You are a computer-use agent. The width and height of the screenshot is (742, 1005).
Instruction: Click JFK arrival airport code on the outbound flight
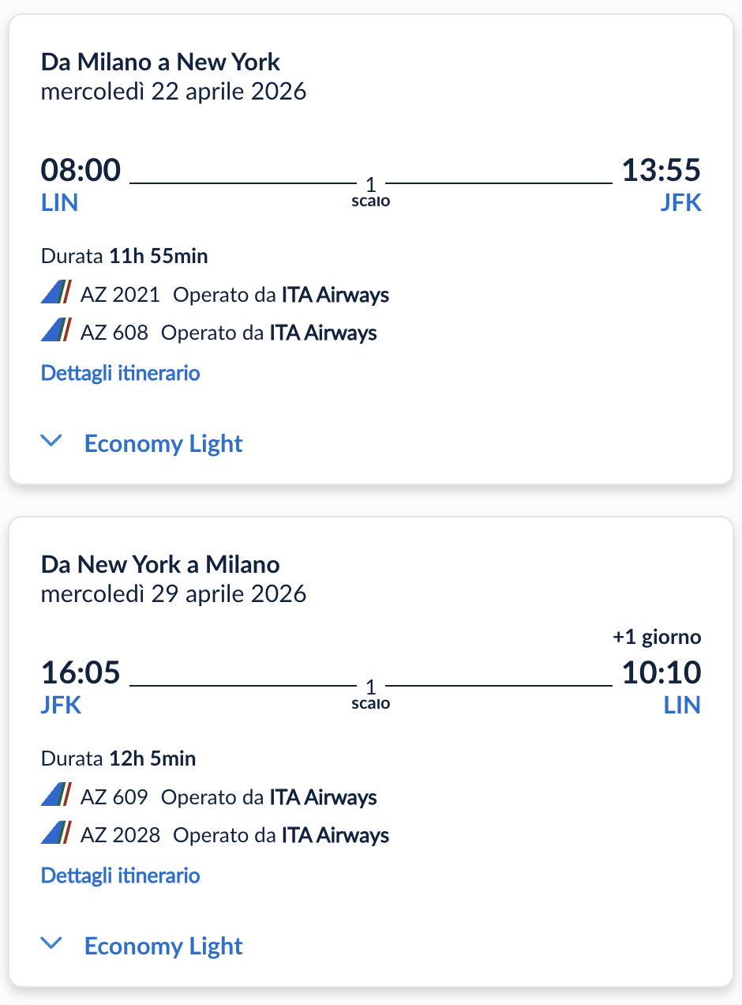pos(680,202)
